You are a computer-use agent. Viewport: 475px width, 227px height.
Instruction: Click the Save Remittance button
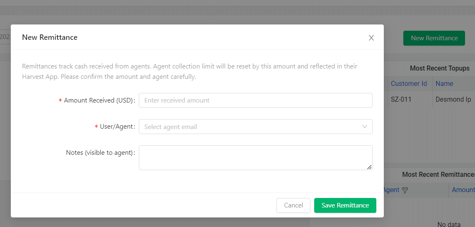tap(345, 205)
